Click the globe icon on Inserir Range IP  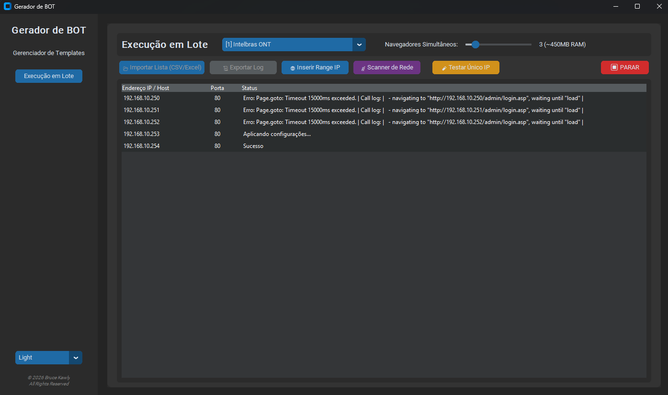[293, 68]
